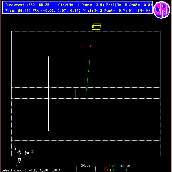The height and width of the screenshot is (172, 172).
Task: Click the Z axis arrow icon
Action: pos(28,153)
